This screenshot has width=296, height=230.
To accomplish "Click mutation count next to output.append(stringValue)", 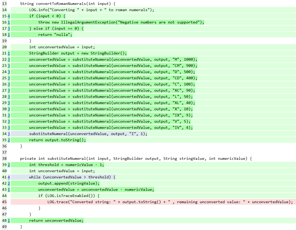I will click(9, 183).
